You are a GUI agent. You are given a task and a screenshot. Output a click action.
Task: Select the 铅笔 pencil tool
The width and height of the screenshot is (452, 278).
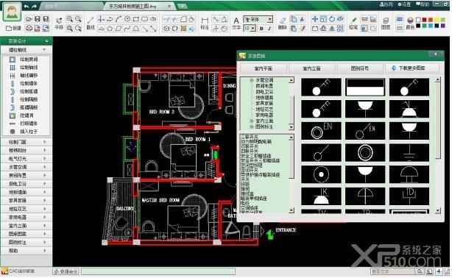(x=353, y=23)
